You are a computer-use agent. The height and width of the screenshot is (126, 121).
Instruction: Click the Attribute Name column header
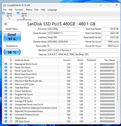coord(36,60)
